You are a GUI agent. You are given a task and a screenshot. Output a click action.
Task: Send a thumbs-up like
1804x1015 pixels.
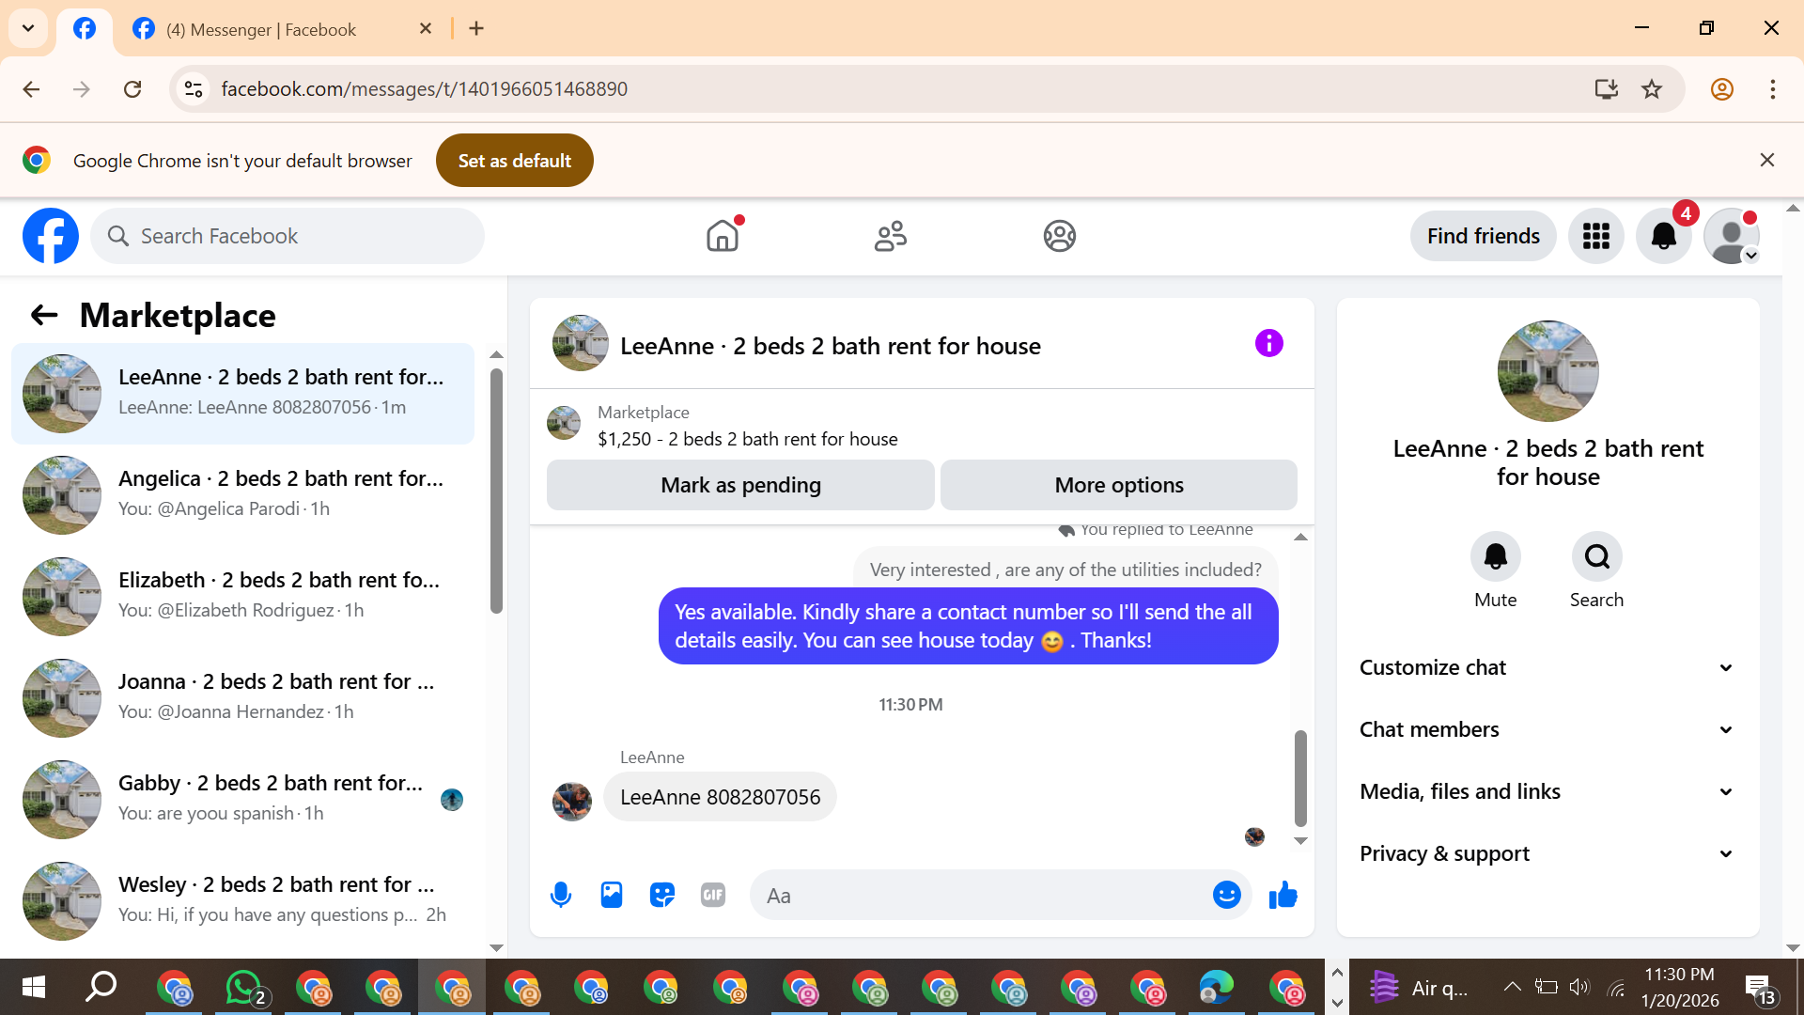(x=1283, y=896)
